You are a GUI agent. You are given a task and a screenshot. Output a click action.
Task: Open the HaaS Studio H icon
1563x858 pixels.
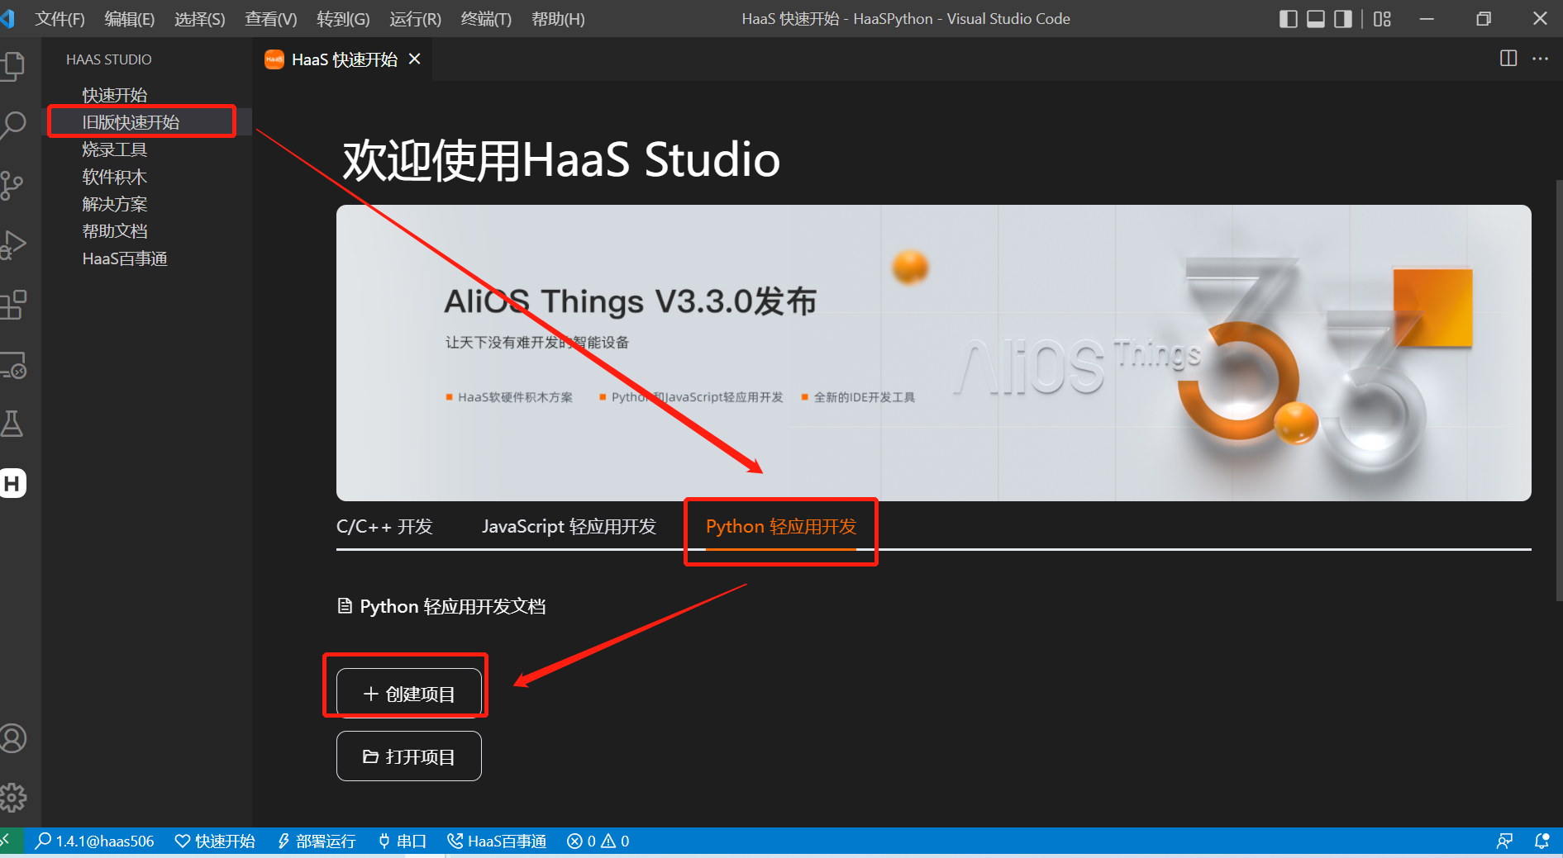pyautogui.click(x=12, y=483)
